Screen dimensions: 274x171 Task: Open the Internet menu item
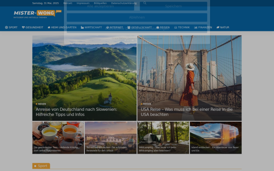115,27
